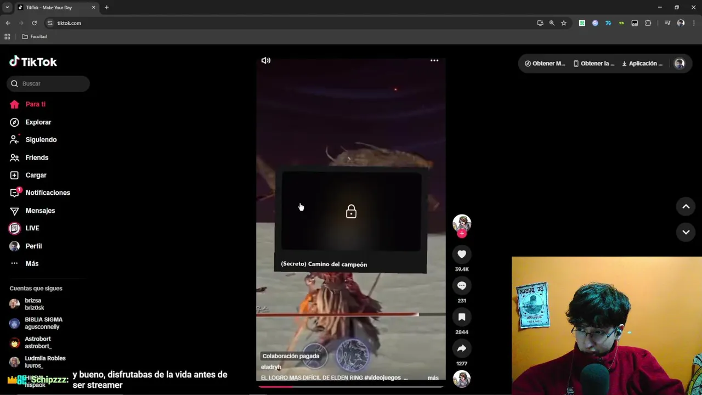Expand the caption with 'más'
The width and height of the screenshot is (702, 395).
pyautogui.click(x=433, y=378)
